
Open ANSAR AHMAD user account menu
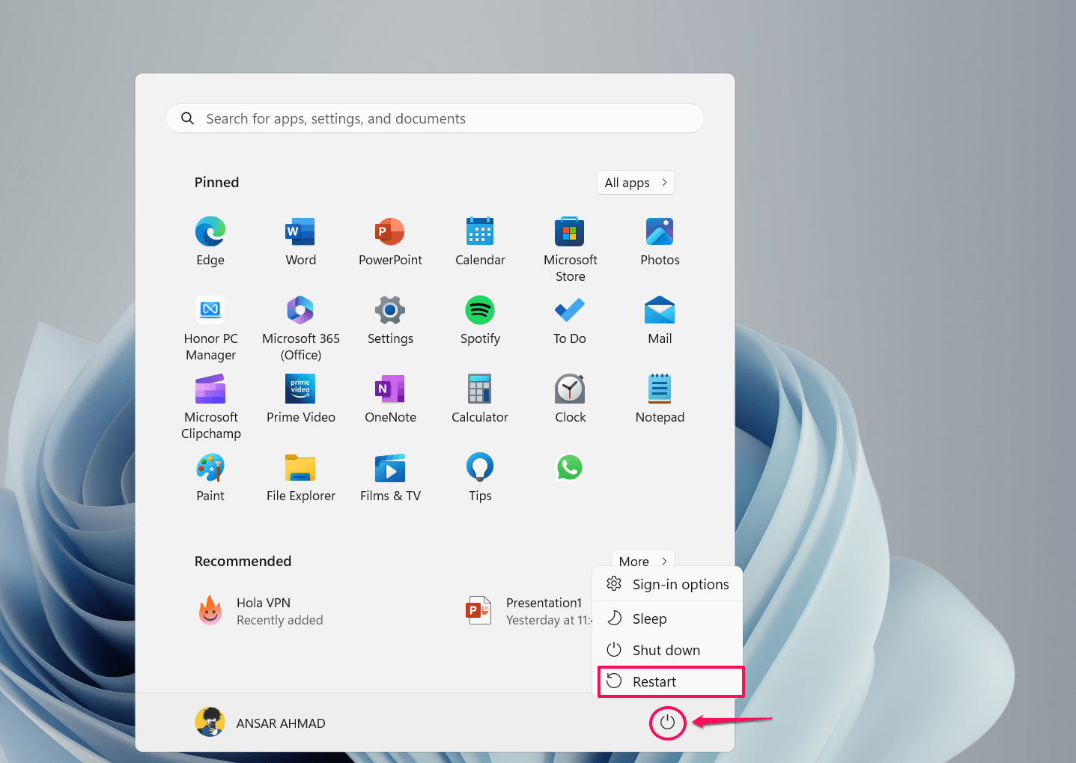pyautogui.click(x=261, y=723)
